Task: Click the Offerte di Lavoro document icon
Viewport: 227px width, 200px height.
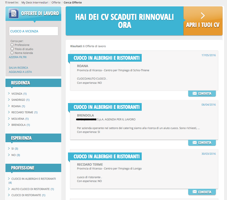Action: (x=13, y=13)
